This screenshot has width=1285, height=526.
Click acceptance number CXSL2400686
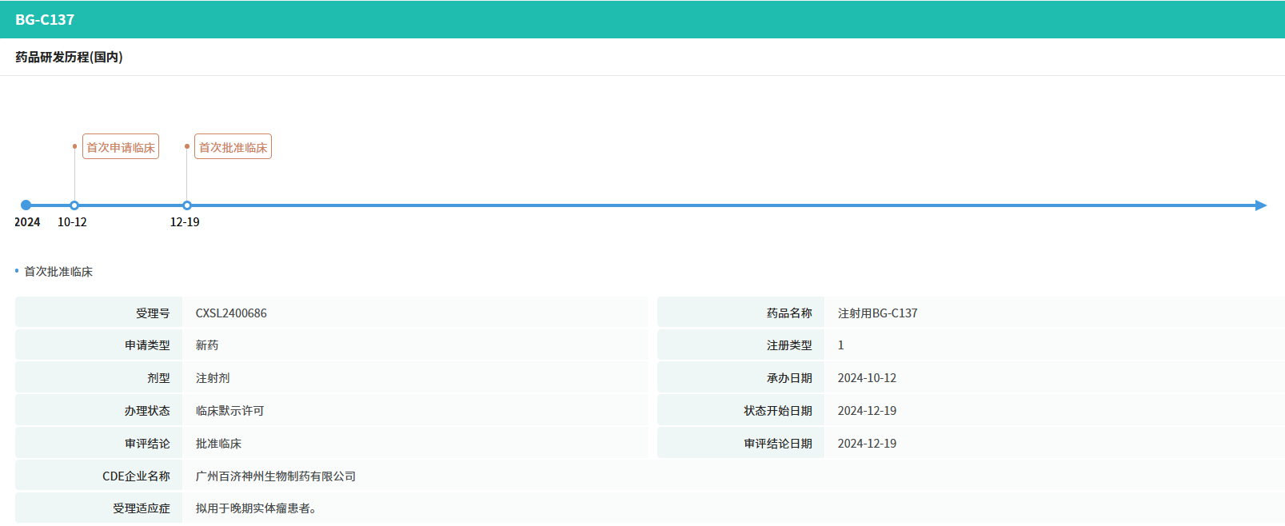click(x=231, y=313)
